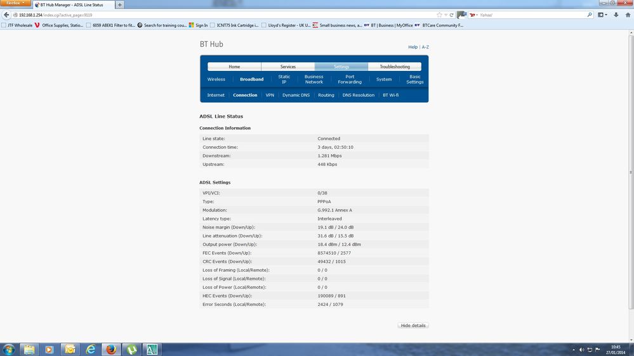Open the A-Z index link
Image resolution: width=634 pixels, height=356 pixels.
(x=425, y=48)
